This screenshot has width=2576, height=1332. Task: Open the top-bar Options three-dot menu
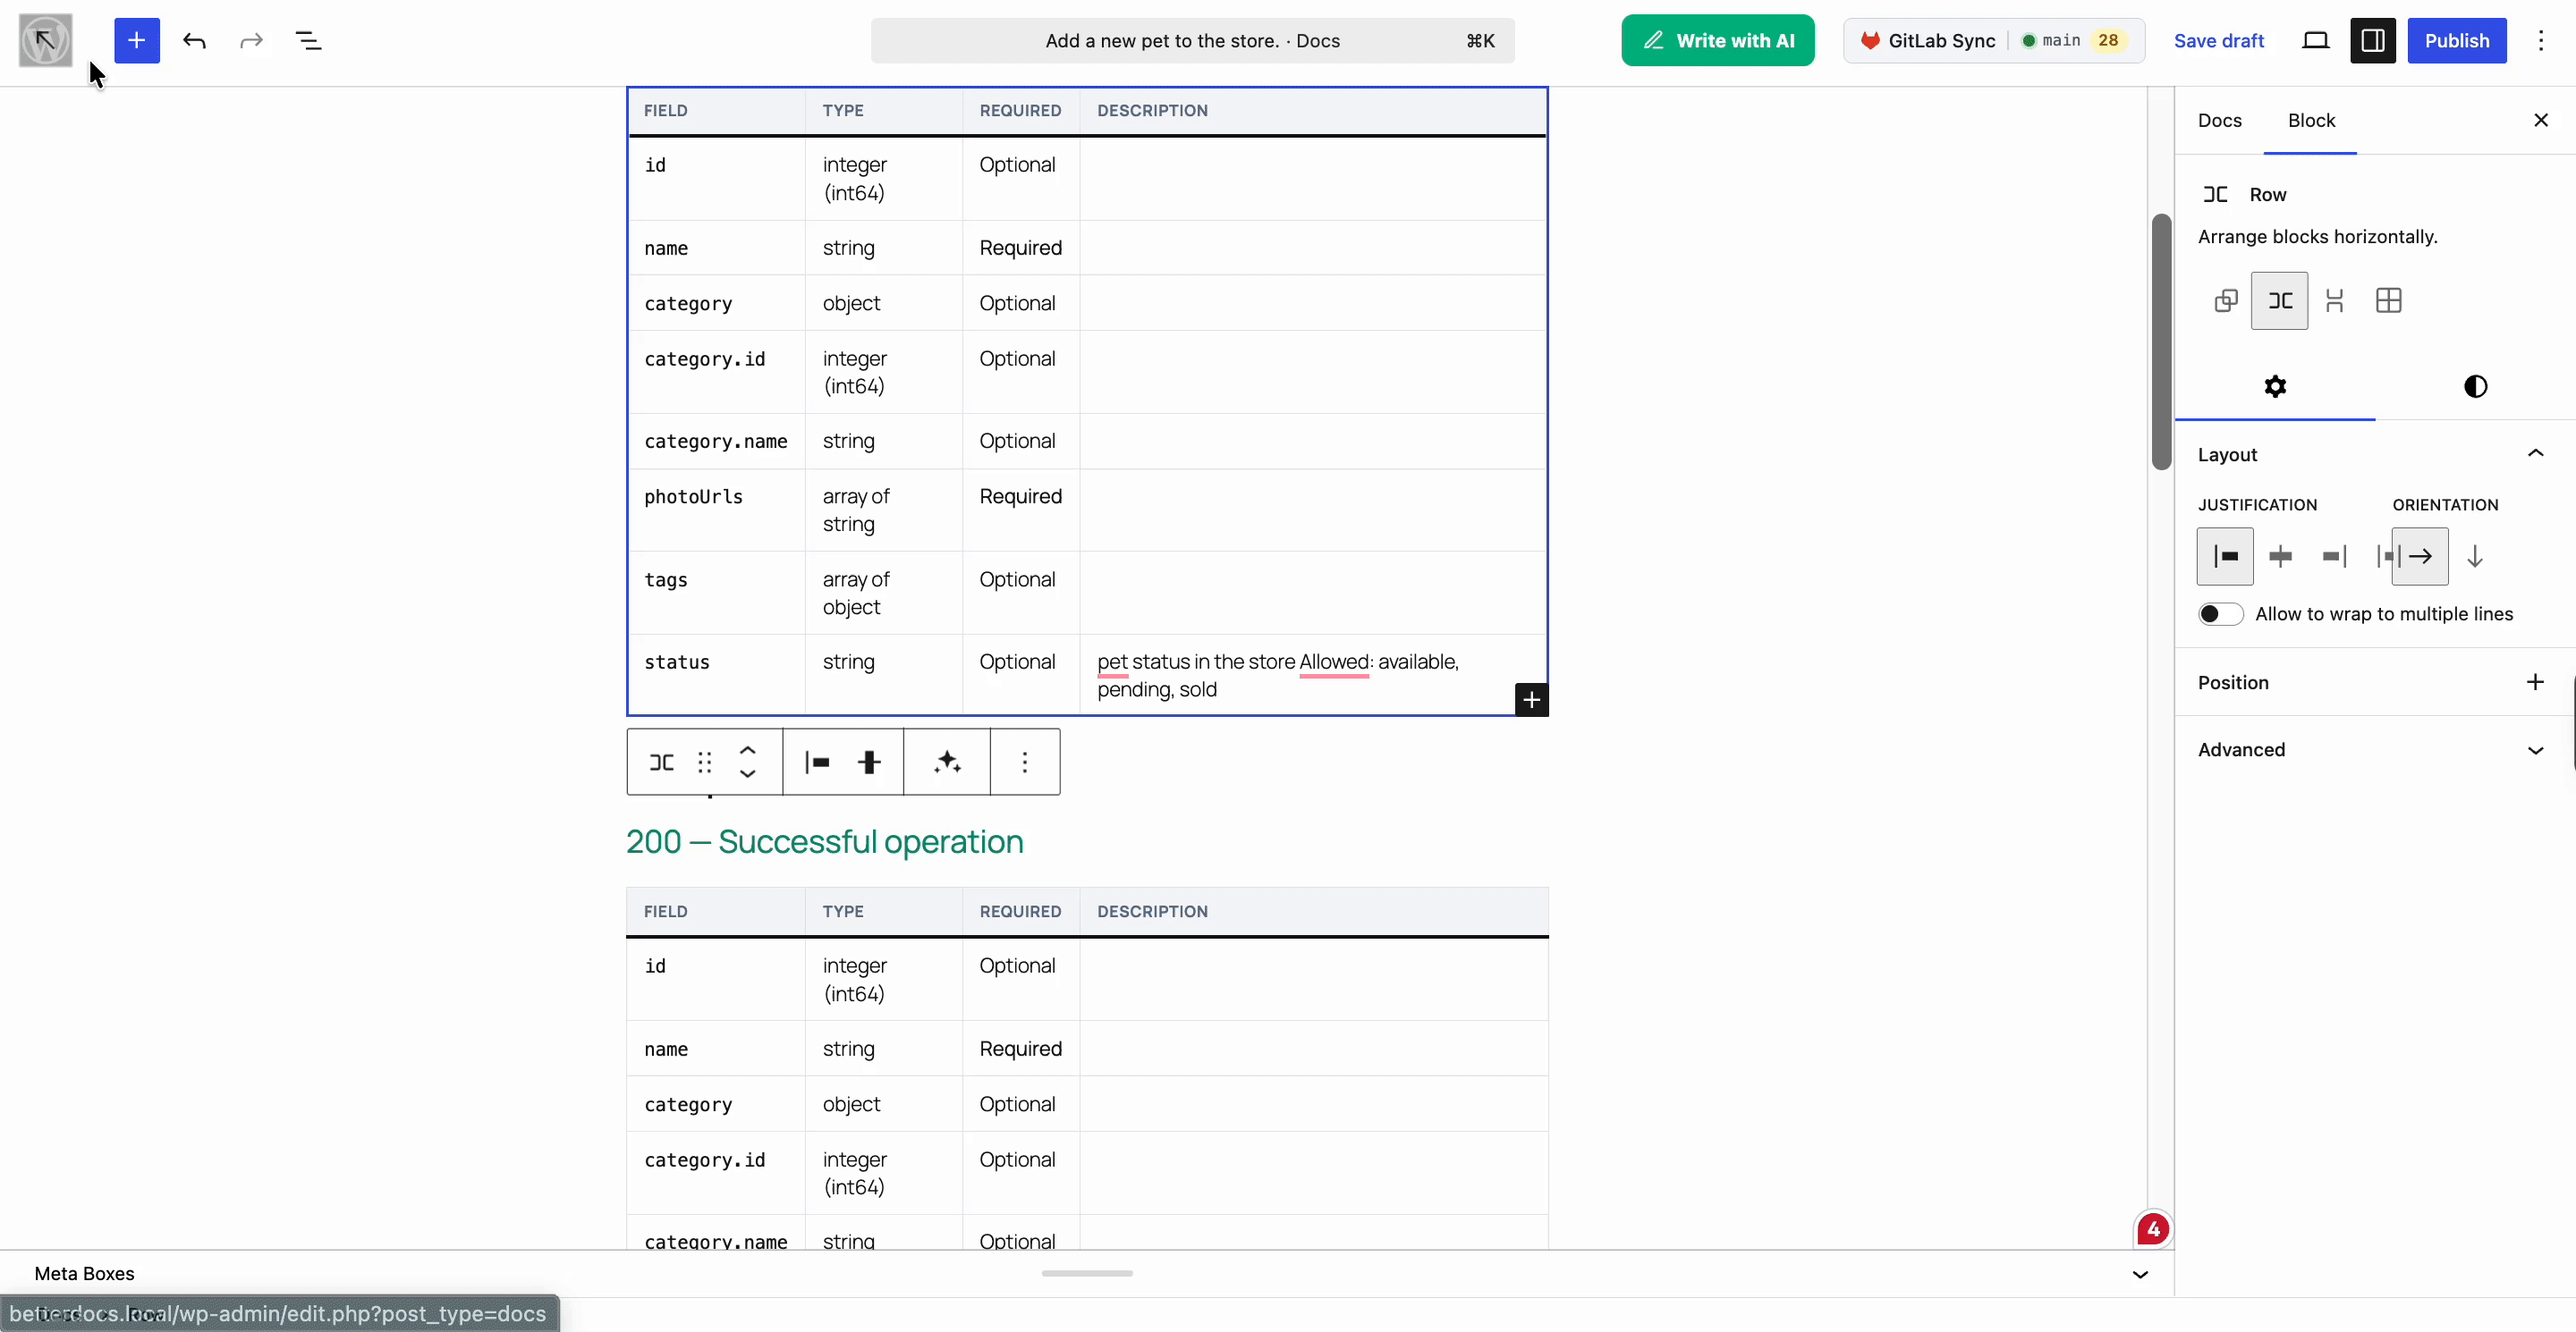point(2541,40)
